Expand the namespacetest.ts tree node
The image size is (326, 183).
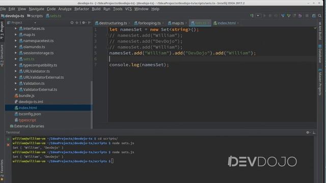pos(16,41)
